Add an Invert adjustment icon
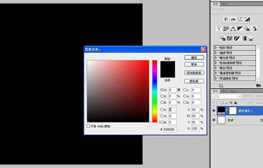The image size is (263, 168). pyautogui.click(x=223, y=38)
